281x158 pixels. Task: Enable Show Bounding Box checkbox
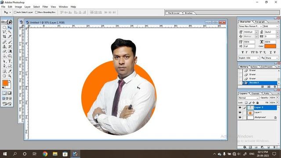point(36,12)
